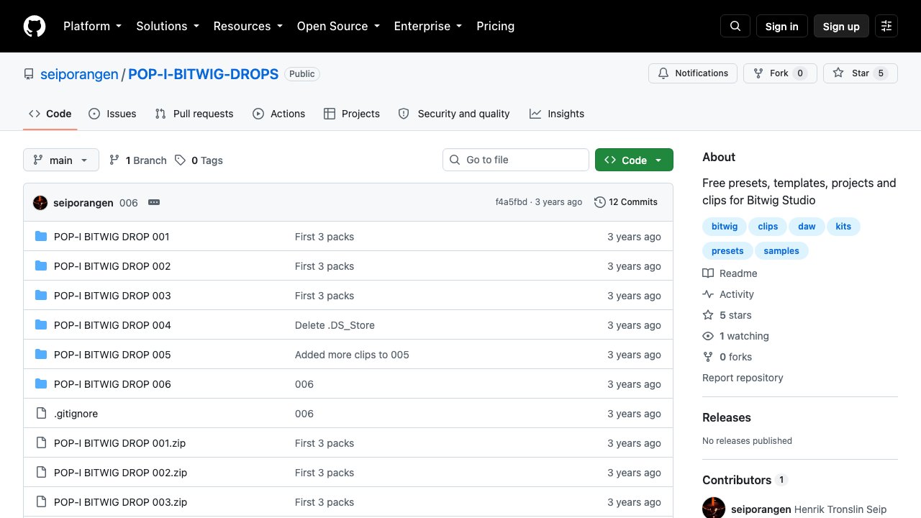Screen dimensions: 921x518
Task: Go to the Pricing page
Action: [496, 26]
